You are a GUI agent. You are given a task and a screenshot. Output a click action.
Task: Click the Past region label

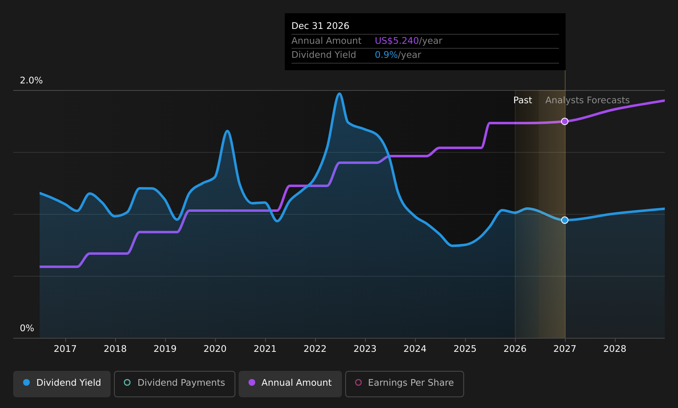click(523, 100)
